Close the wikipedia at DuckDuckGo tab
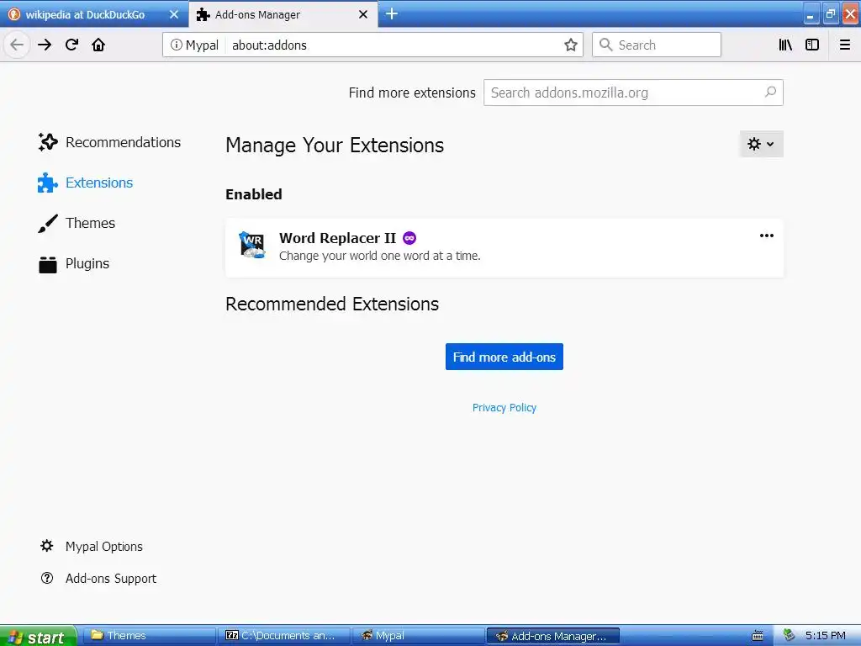The width and height of the screenshot is (861, 646). (174, 15)
